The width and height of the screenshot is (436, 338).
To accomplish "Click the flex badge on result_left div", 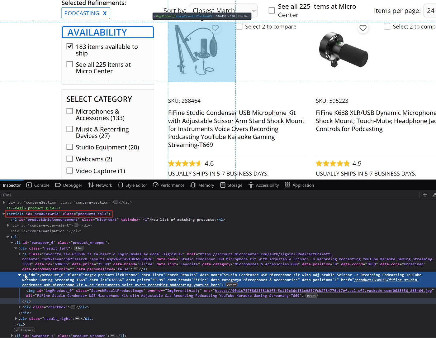I will click(79, 249).
